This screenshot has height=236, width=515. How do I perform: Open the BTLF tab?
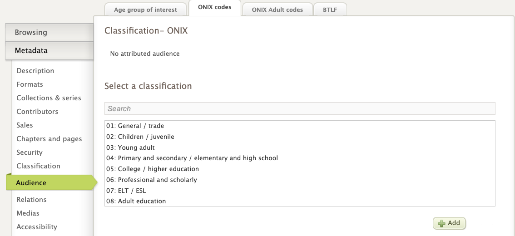[x=330, y=10]
